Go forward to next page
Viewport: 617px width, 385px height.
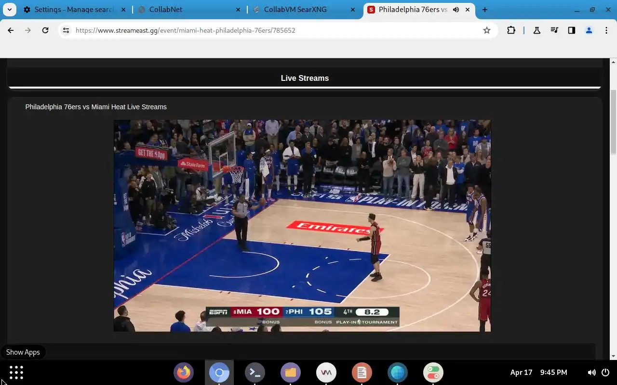[x=28, y=30]
